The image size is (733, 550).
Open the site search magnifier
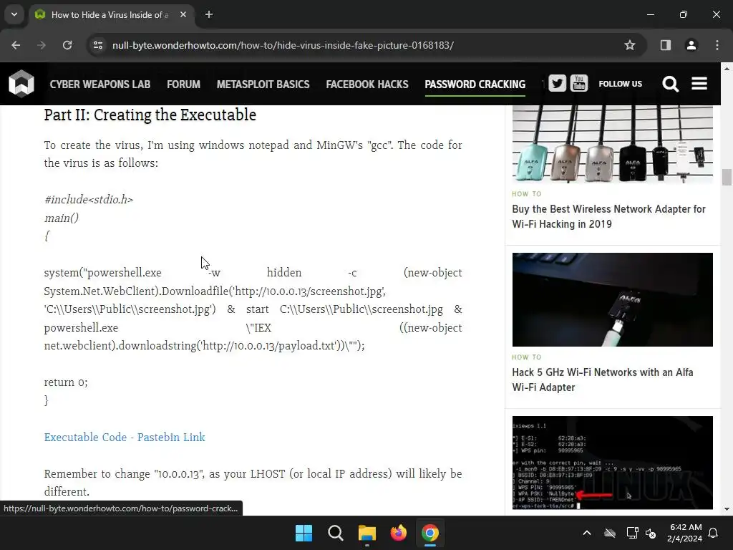tap(670, 84)
